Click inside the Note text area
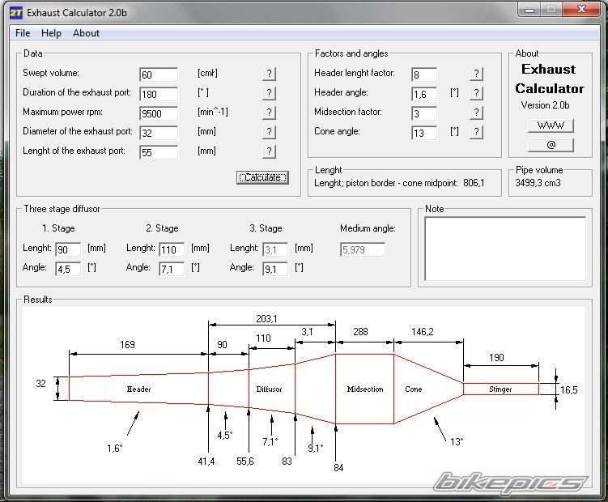The height and width of the screenshot is (502, 608). pyautogui.click(x=506, y=250)
